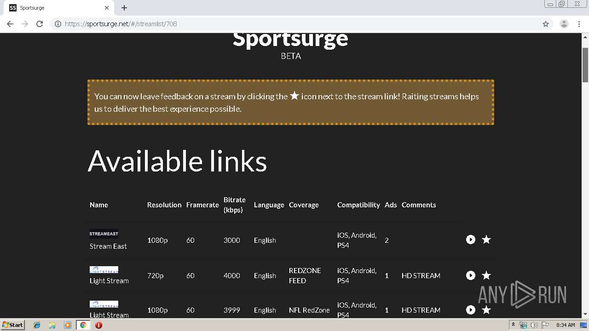Click the Compatibility column header

pos(358,205)
